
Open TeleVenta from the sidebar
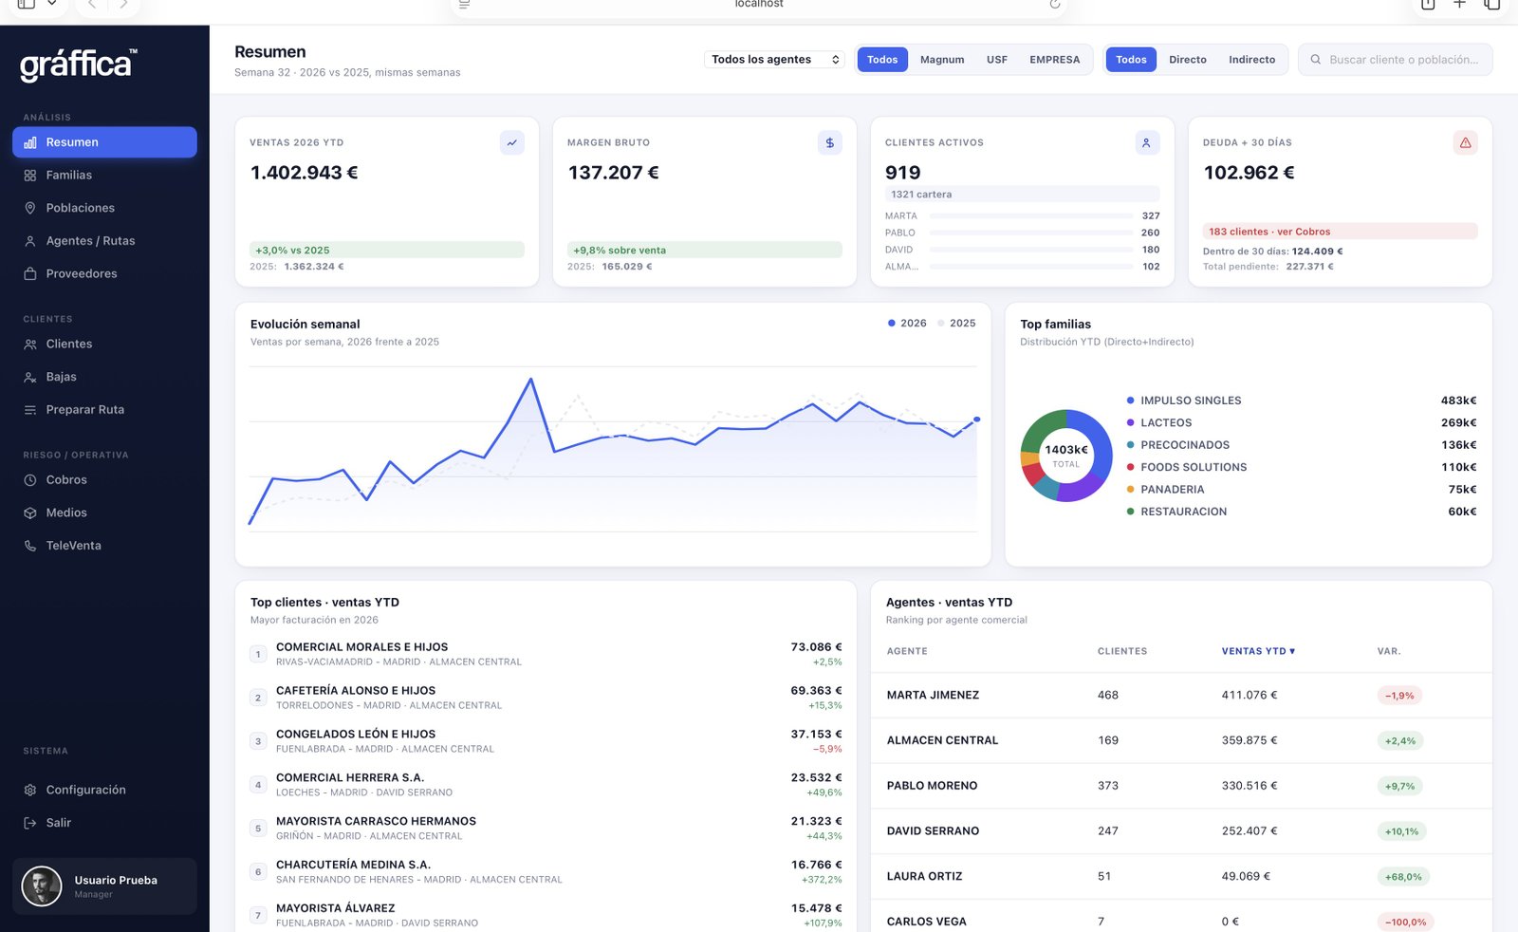[x=104, y=546]
